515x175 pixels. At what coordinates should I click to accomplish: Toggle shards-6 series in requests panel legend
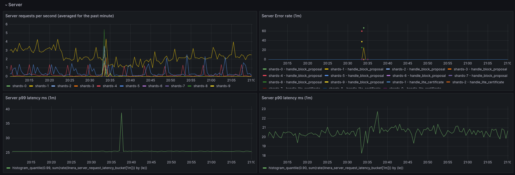click(x=155, y=86)
